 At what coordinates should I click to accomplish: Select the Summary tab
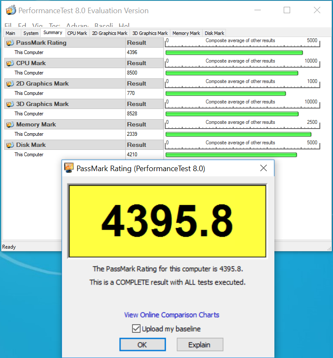(x=53, y=33)
